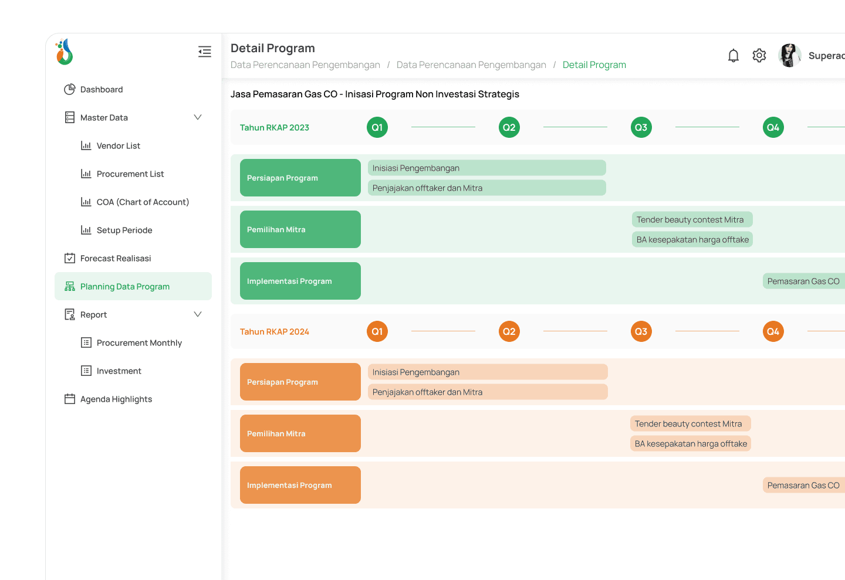This screenshot has height=580, width=845.
Task: Open Data Perencanaan Pengembangan breadcrumb link
Action: click(305, 65)
